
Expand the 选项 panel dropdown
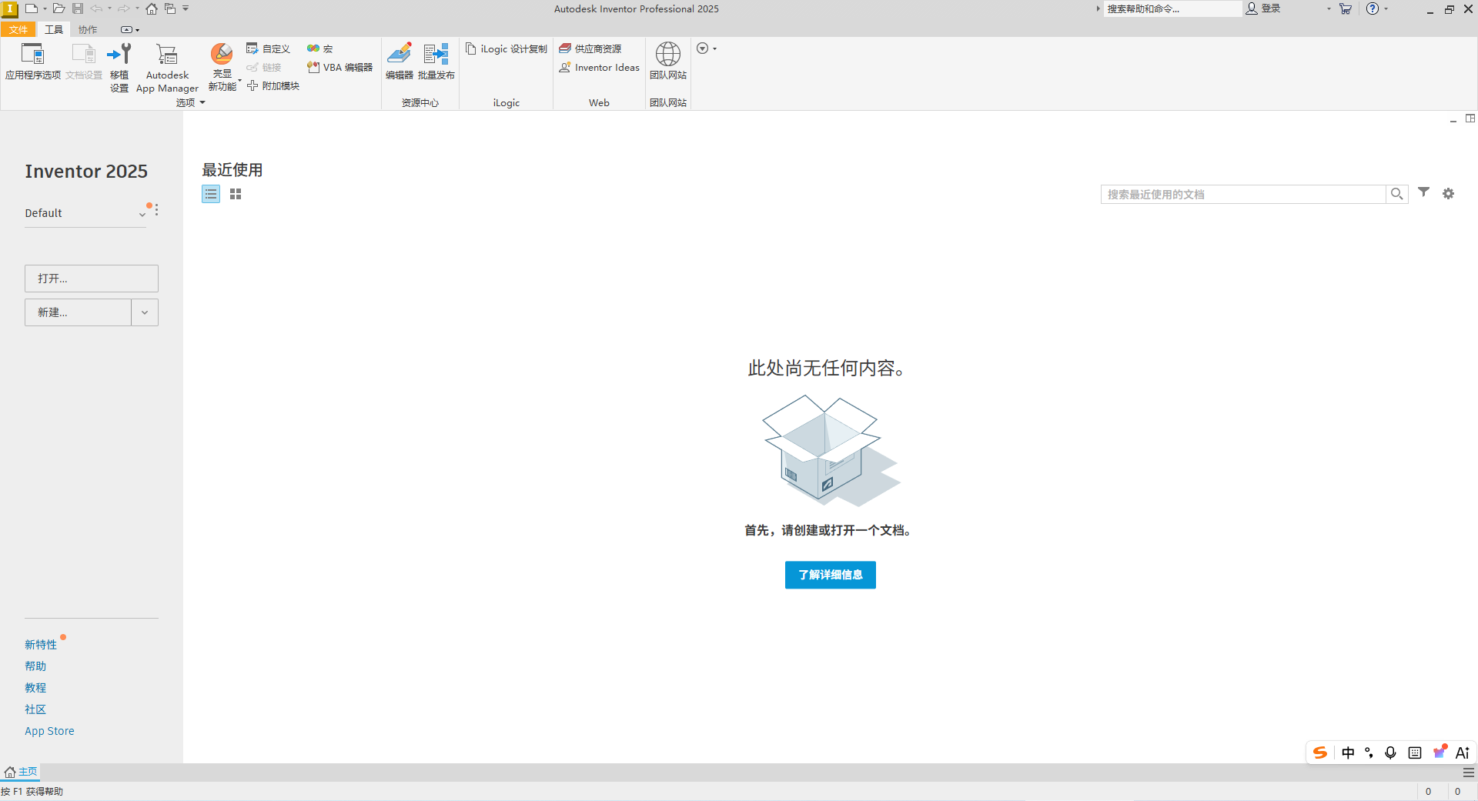click(x=202, y=102)
